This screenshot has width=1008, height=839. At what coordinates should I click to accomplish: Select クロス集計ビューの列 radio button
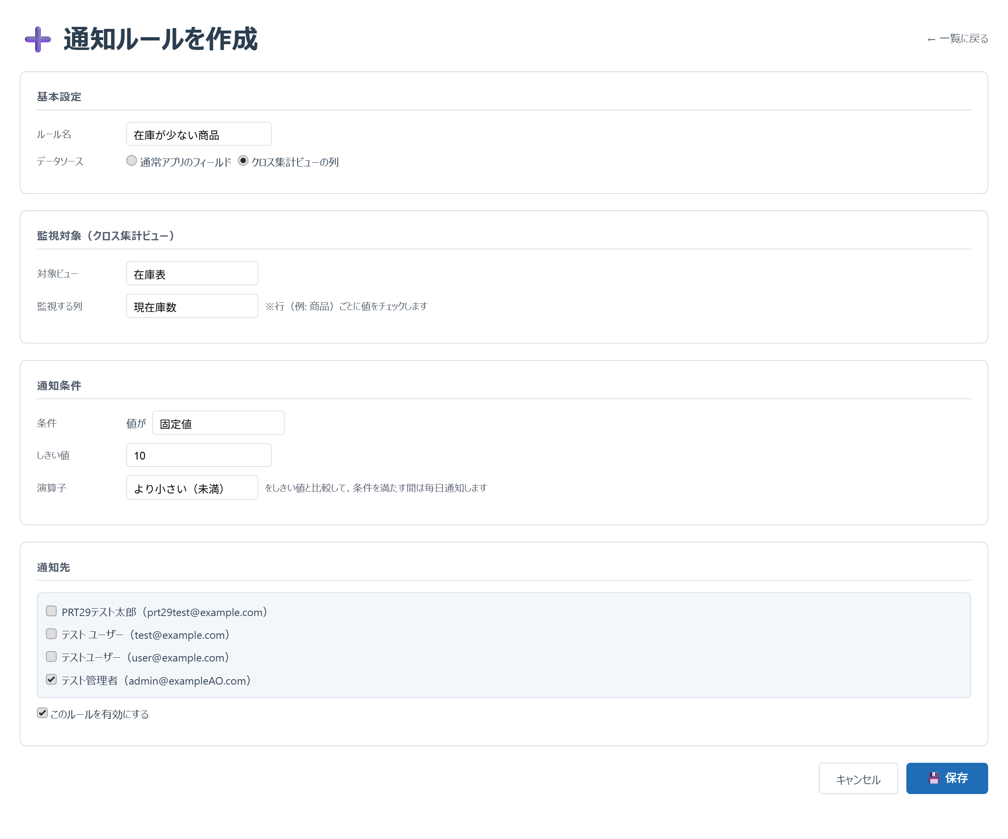(243, 161)
